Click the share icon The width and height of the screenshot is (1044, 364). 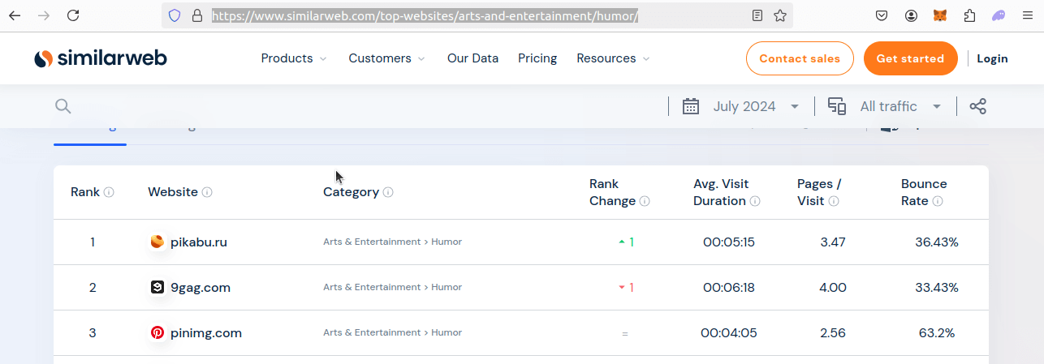pos(978,106)
